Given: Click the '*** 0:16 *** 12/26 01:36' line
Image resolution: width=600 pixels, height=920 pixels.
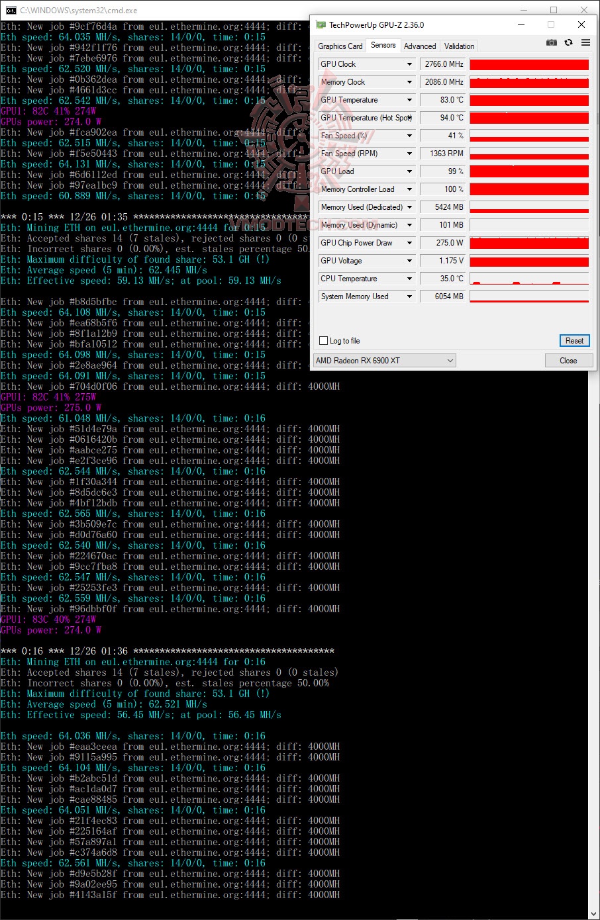Looking at the screenshot, I should [167, 651].
